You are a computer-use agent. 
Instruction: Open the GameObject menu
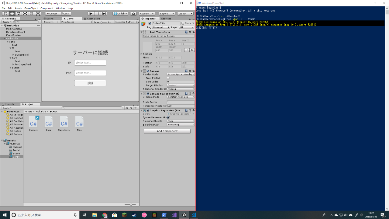tap(31, 8)
